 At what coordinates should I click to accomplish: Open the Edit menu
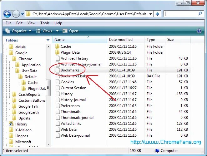[x=19, y=23]
